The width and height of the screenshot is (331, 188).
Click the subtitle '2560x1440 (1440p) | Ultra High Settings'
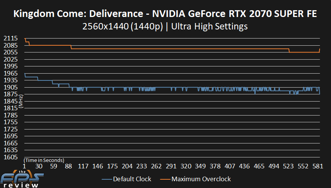click(165, 27)
